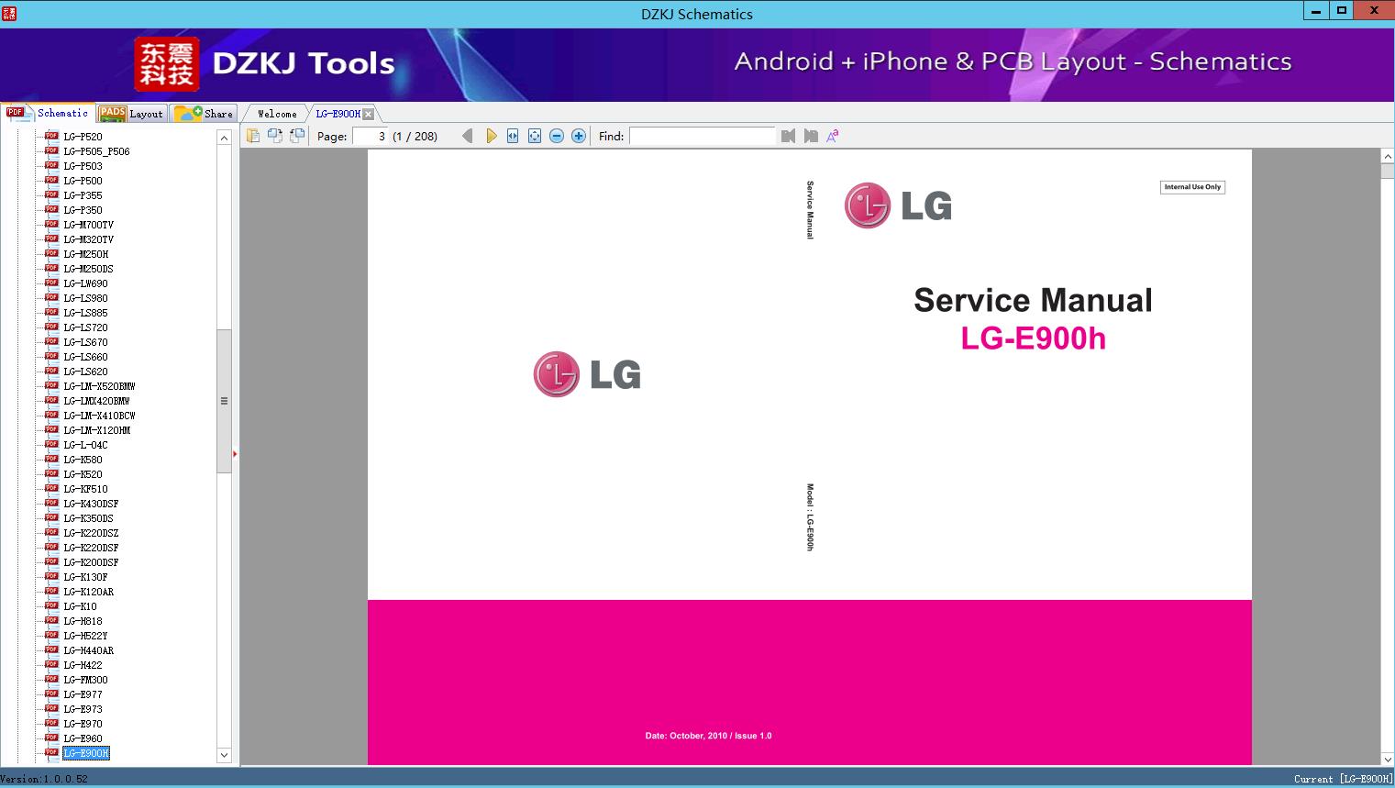This screenshot has width=1395, height=788.
Task: Focus the Find text field
Action: [703, 136]
